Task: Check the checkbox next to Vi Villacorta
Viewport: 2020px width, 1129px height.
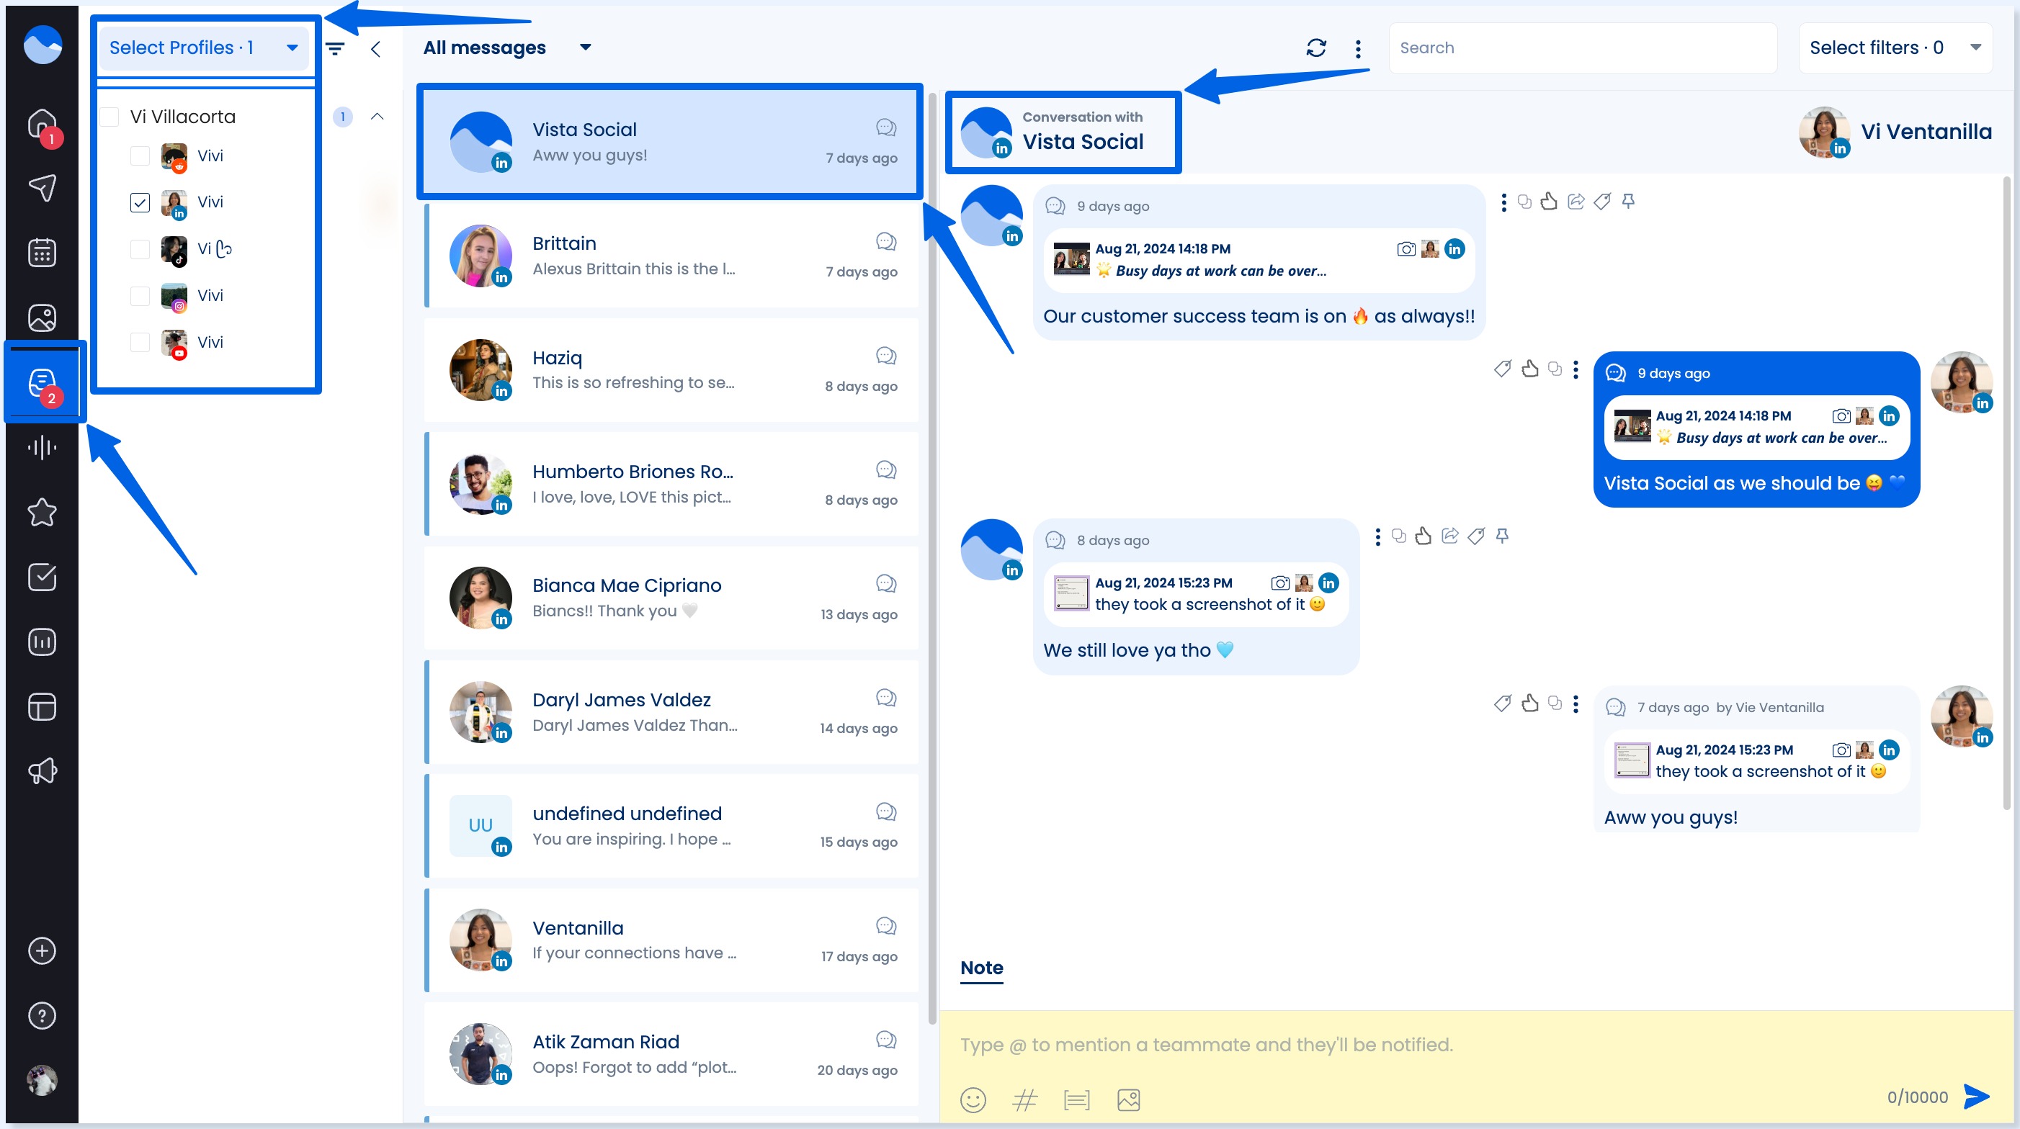Action: [x=109, y=116]
